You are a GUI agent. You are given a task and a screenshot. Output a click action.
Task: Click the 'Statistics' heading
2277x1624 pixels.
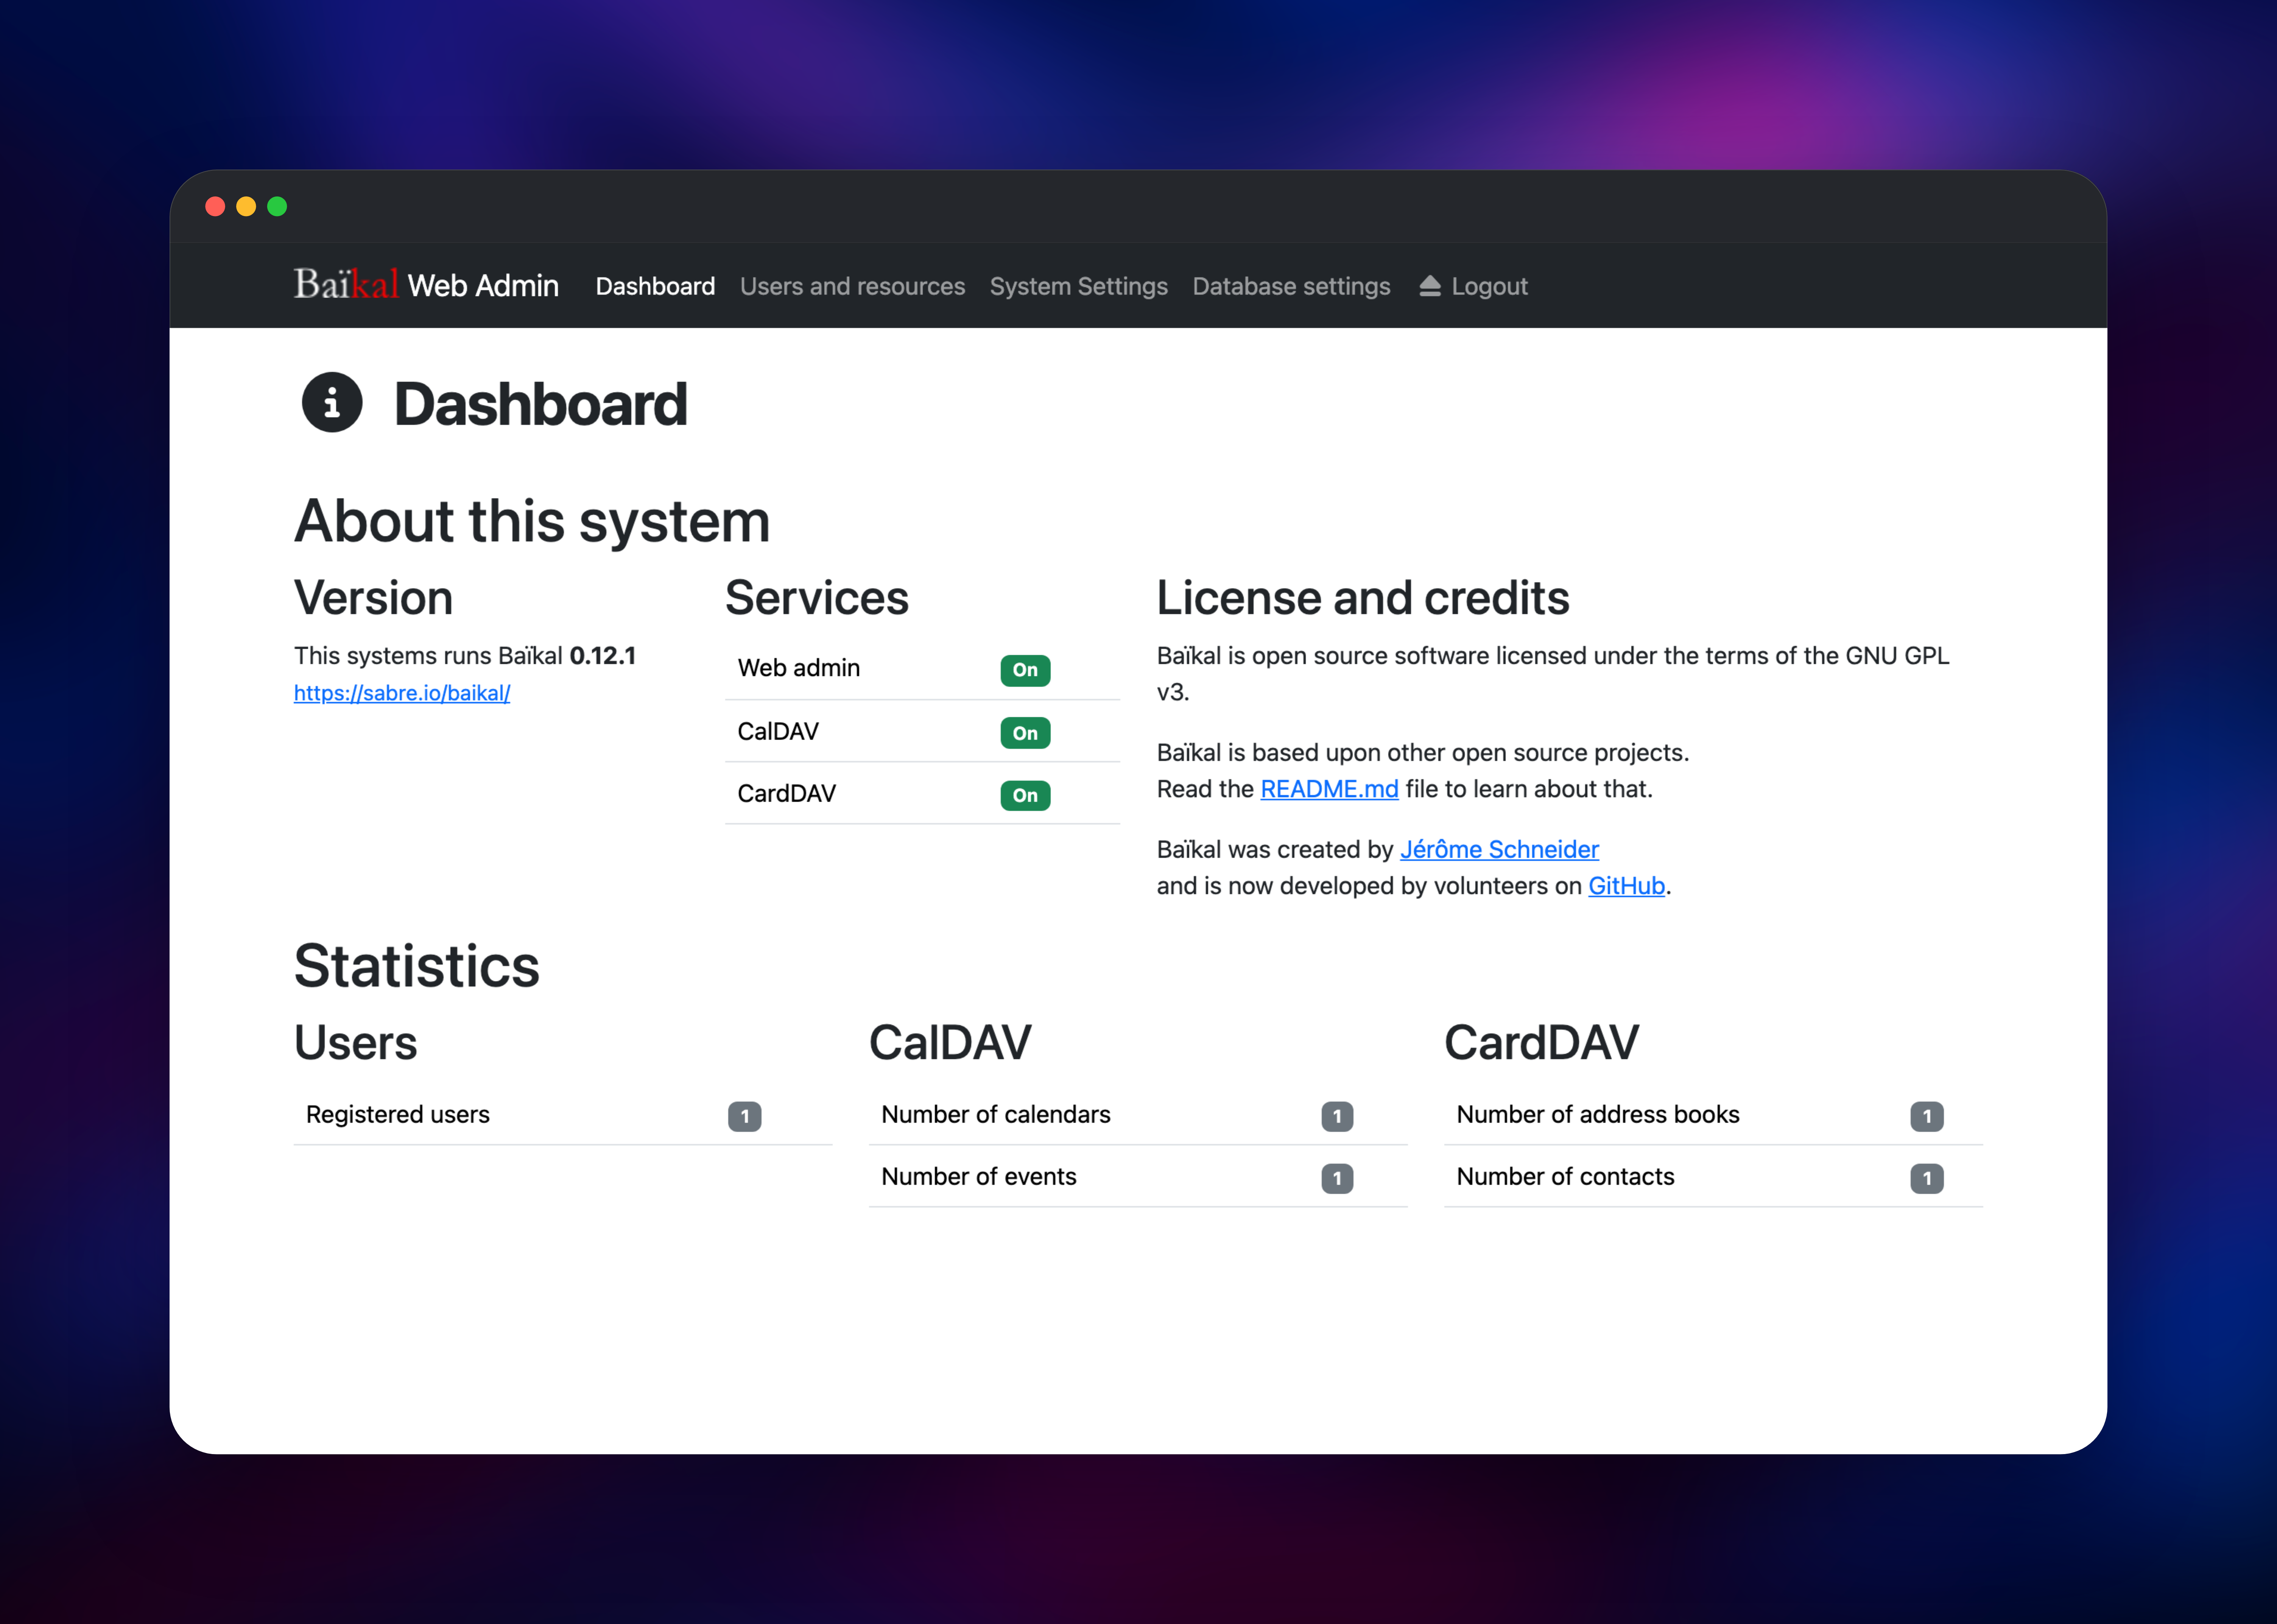(x=417, y=966)
